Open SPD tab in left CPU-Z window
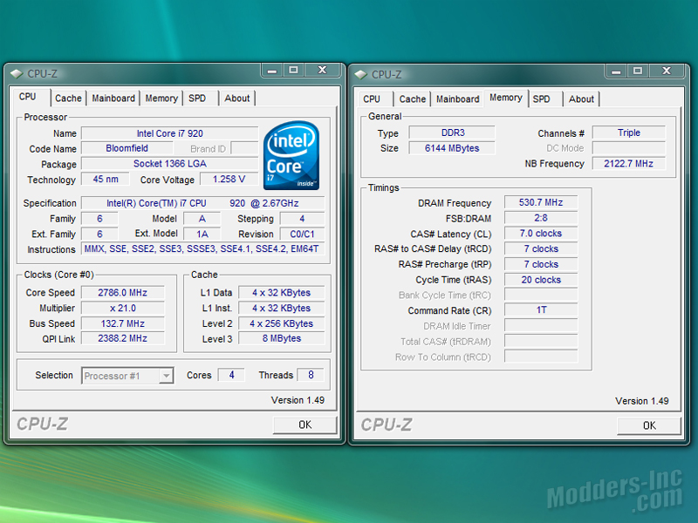 click(x=197, y=98)
